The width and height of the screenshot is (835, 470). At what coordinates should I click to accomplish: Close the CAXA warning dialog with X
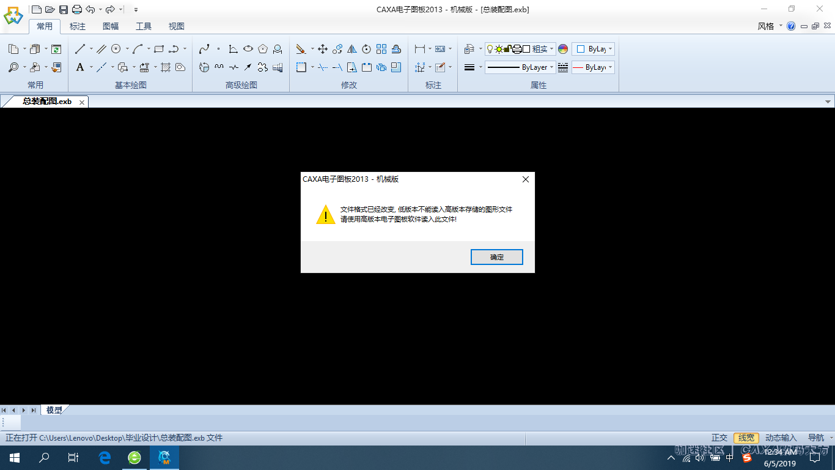(525, 179)
